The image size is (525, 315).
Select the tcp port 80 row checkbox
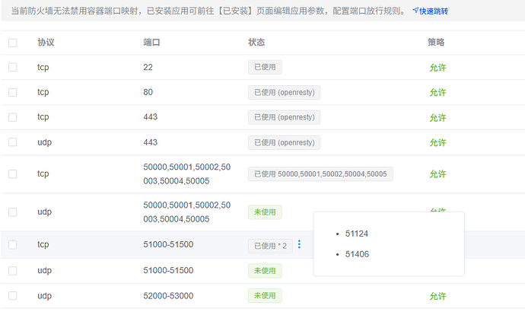point(12,92)
